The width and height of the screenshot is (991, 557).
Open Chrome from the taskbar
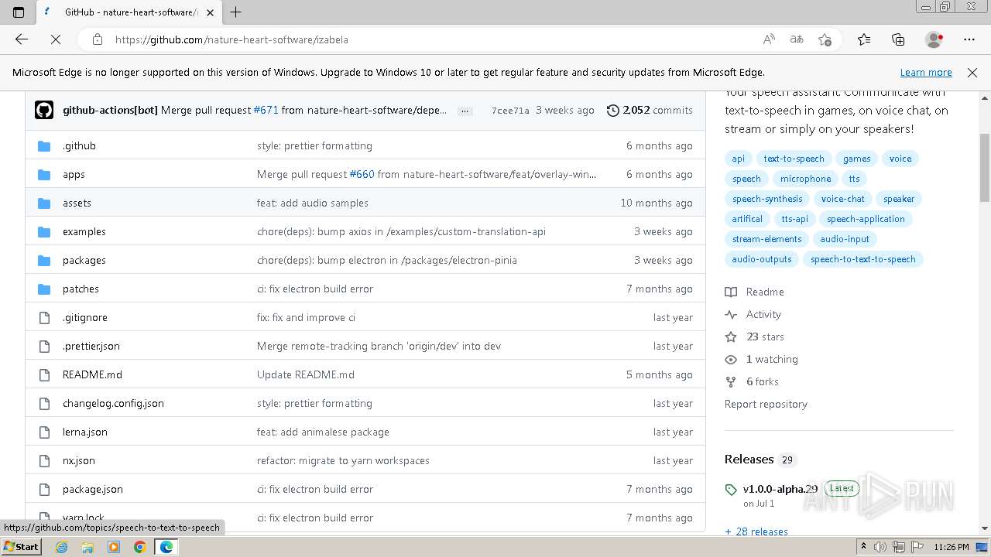tap(139, 547)
